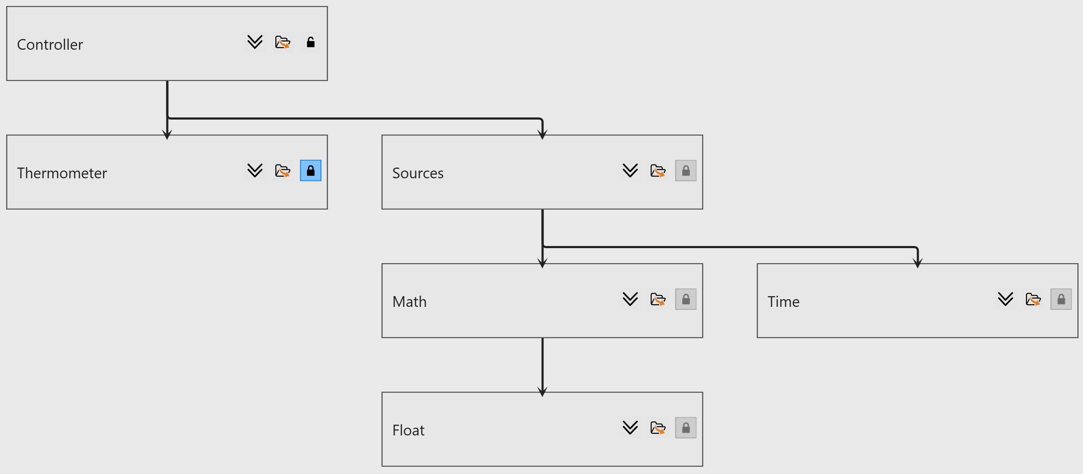Expand the Float node's double chevron
Image resolution: width=1083 pixels, height=474 pixels.
pos(630,428)
